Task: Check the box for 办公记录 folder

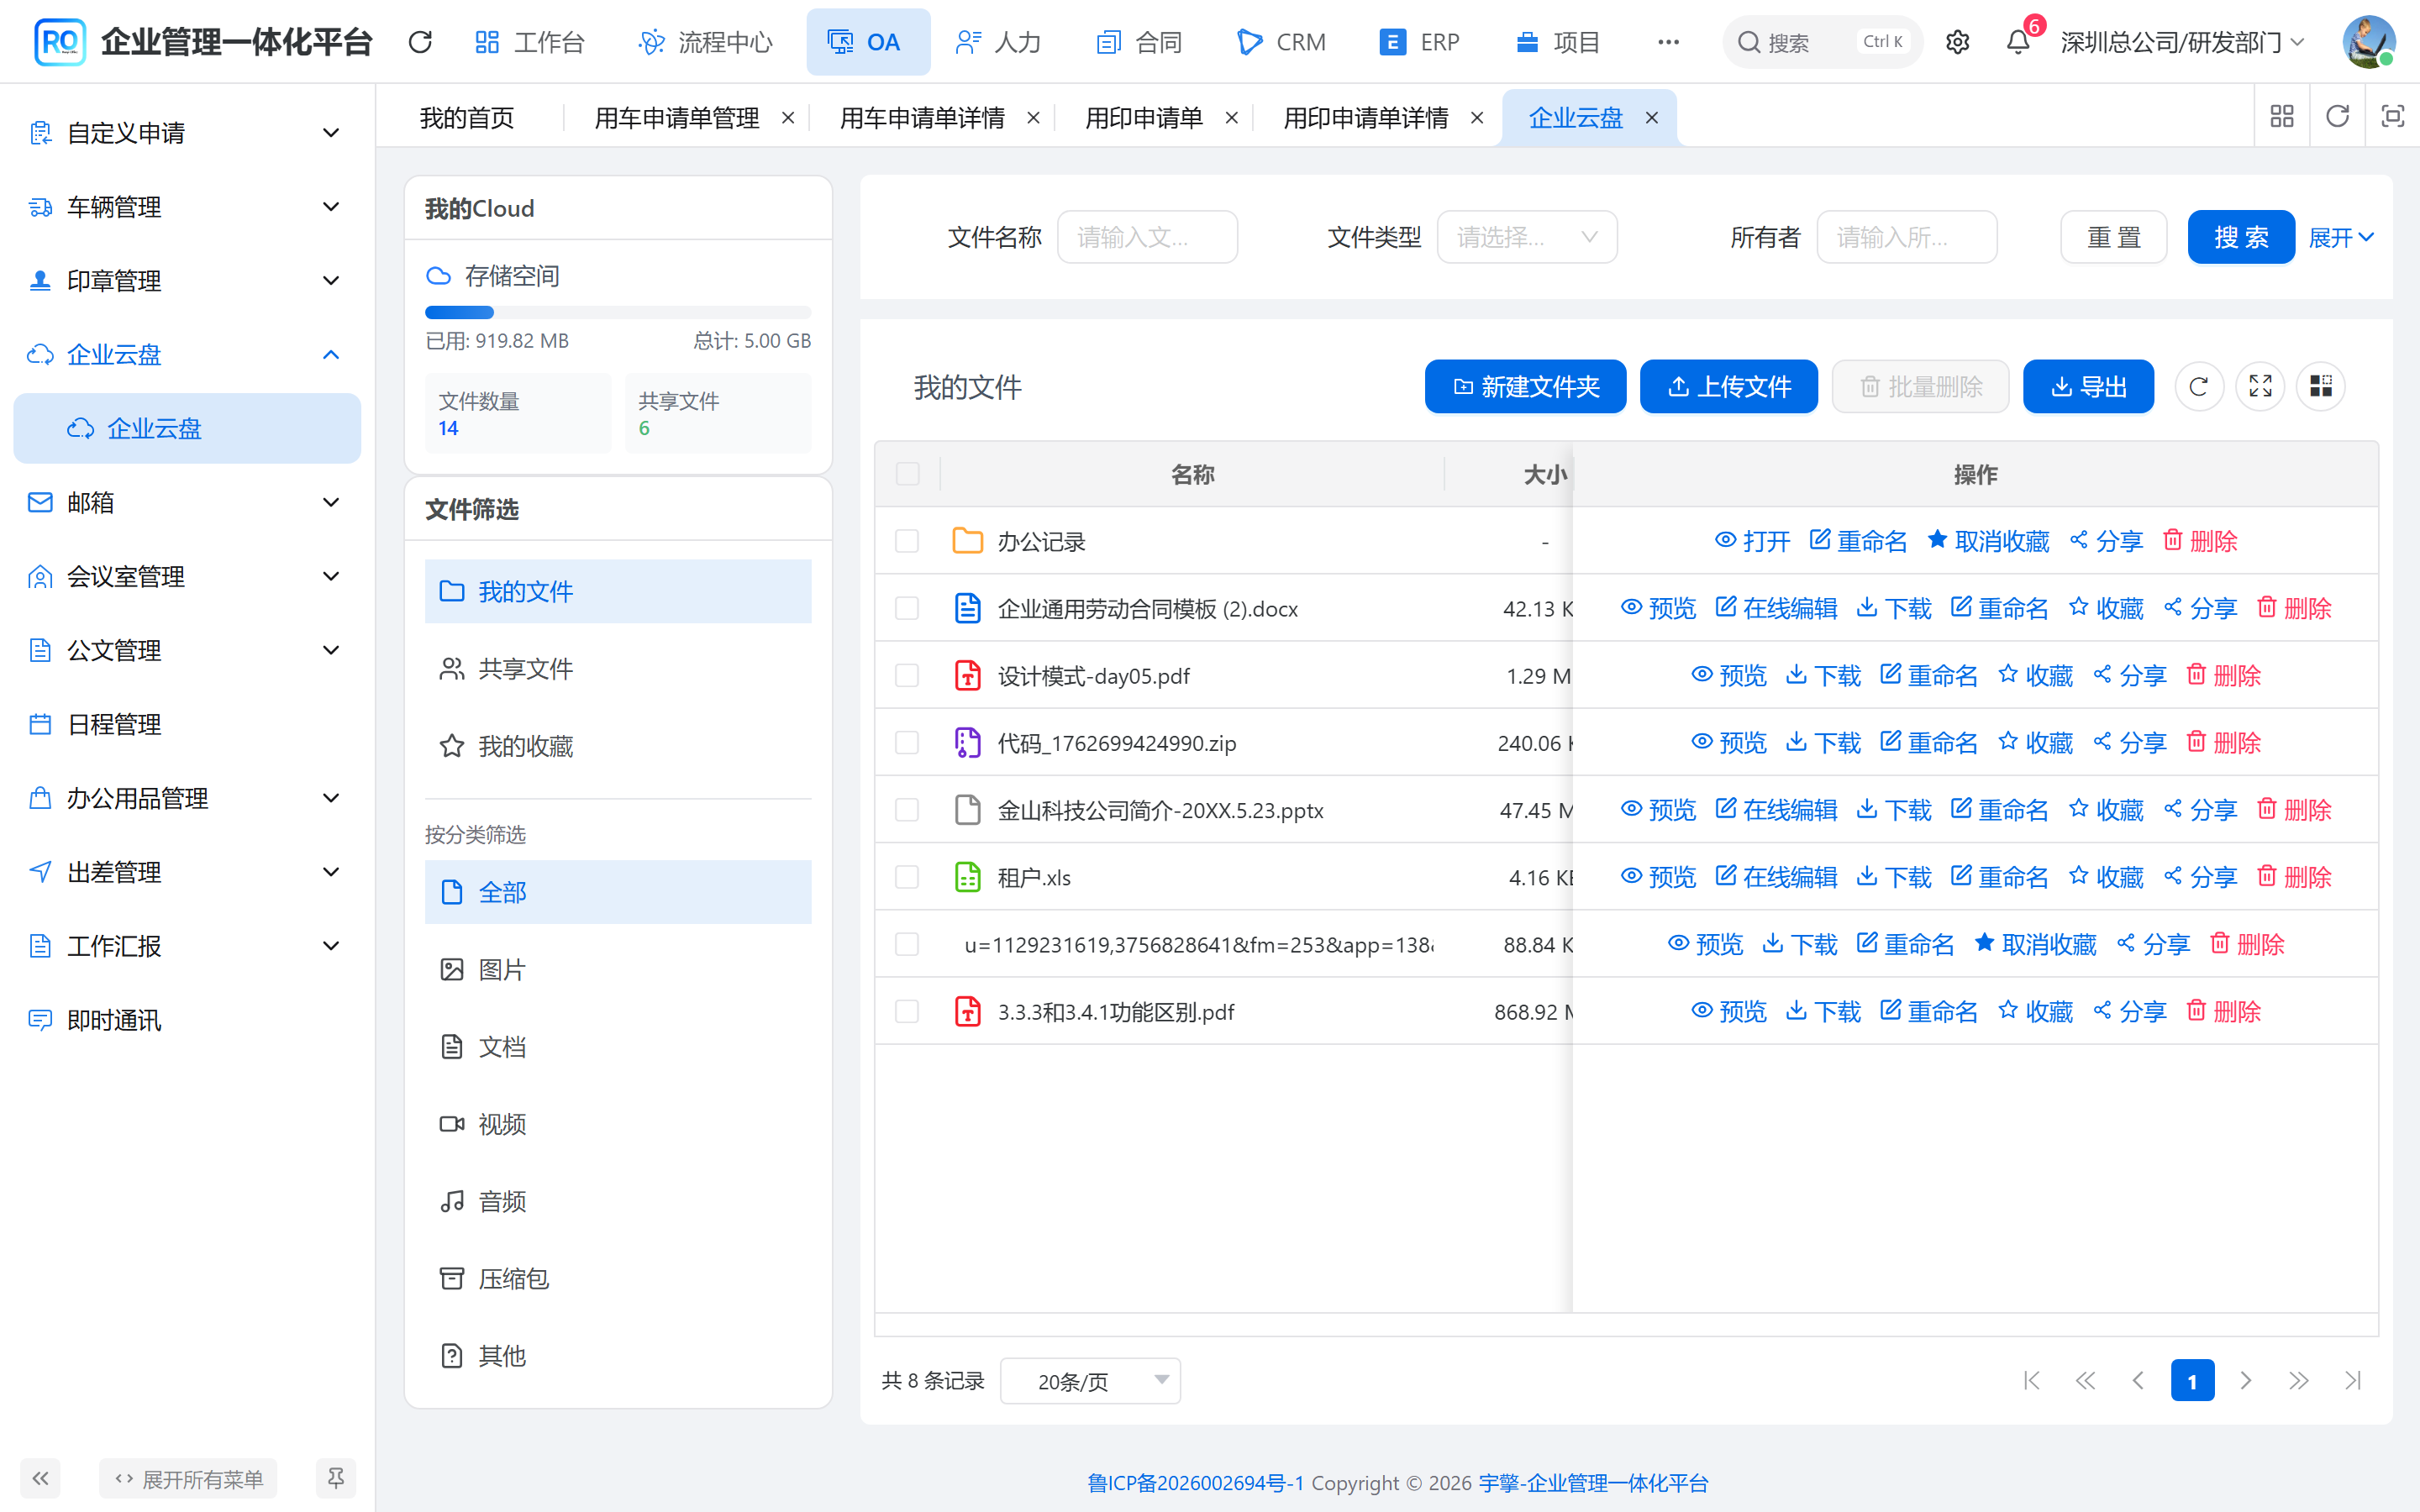Action: [907, 541]
